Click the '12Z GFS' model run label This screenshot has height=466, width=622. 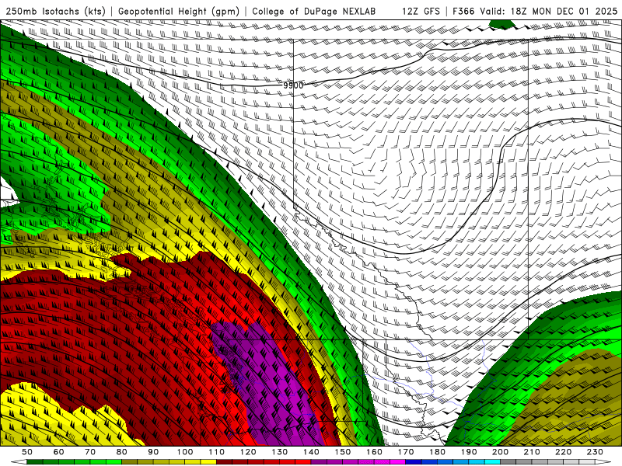pyautogui.click(x=421, y=11)
